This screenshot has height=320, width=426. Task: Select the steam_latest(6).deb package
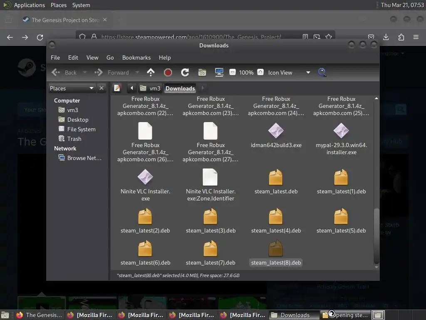145,248
